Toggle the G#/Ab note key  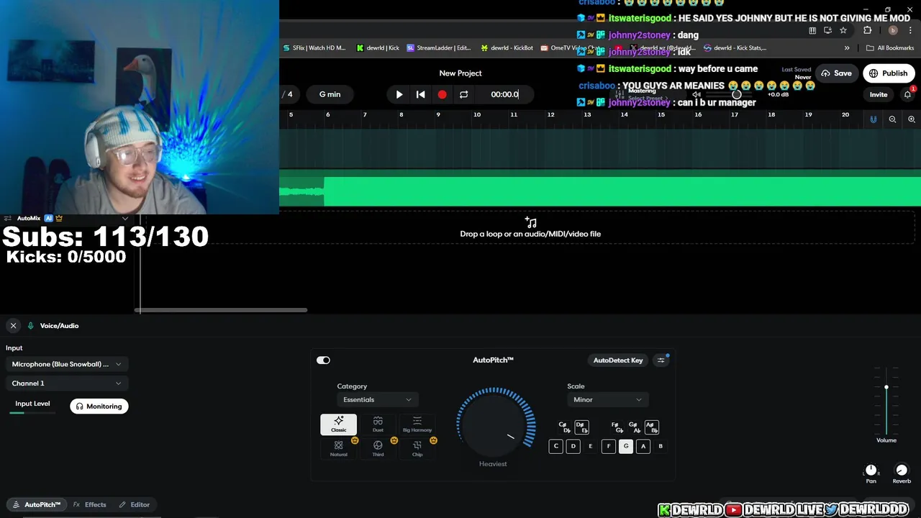tap(634, 427)
